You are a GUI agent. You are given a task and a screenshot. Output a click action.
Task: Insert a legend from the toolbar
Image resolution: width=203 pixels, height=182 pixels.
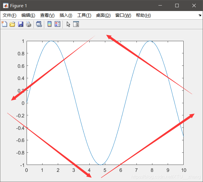57,24
